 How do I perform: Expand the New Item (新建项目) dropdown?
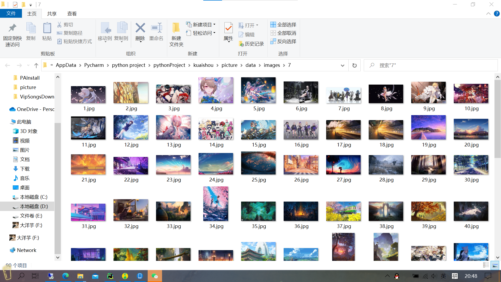pyautogui.click(x=201, y=25)
